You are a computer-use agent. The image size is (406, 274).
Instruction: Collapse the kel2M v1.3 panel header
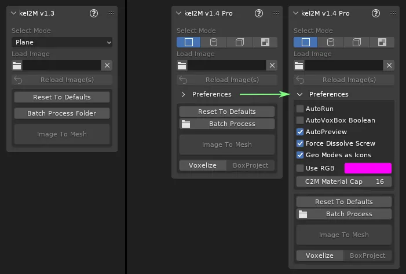[14, 13]
